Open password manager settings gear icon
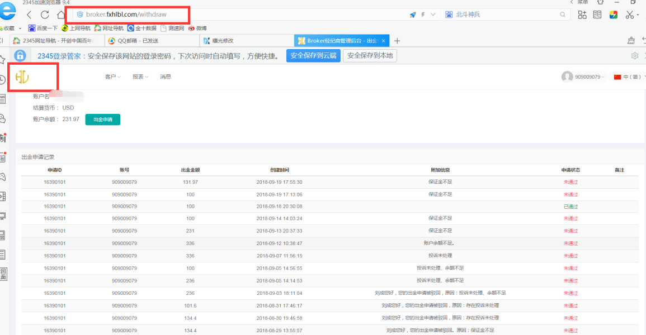The image size is (646, 335). (635, 56)
